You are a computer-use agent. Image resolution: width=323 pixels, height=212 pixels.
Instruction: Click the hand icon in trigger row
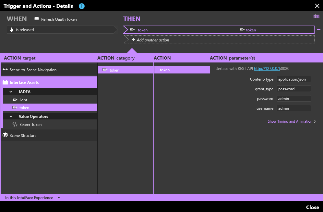pos(11,29)
